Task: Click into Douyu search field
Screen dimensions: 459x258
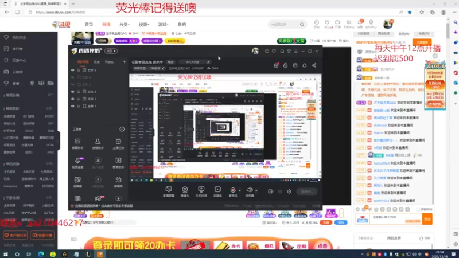Action: click(283, 24)
